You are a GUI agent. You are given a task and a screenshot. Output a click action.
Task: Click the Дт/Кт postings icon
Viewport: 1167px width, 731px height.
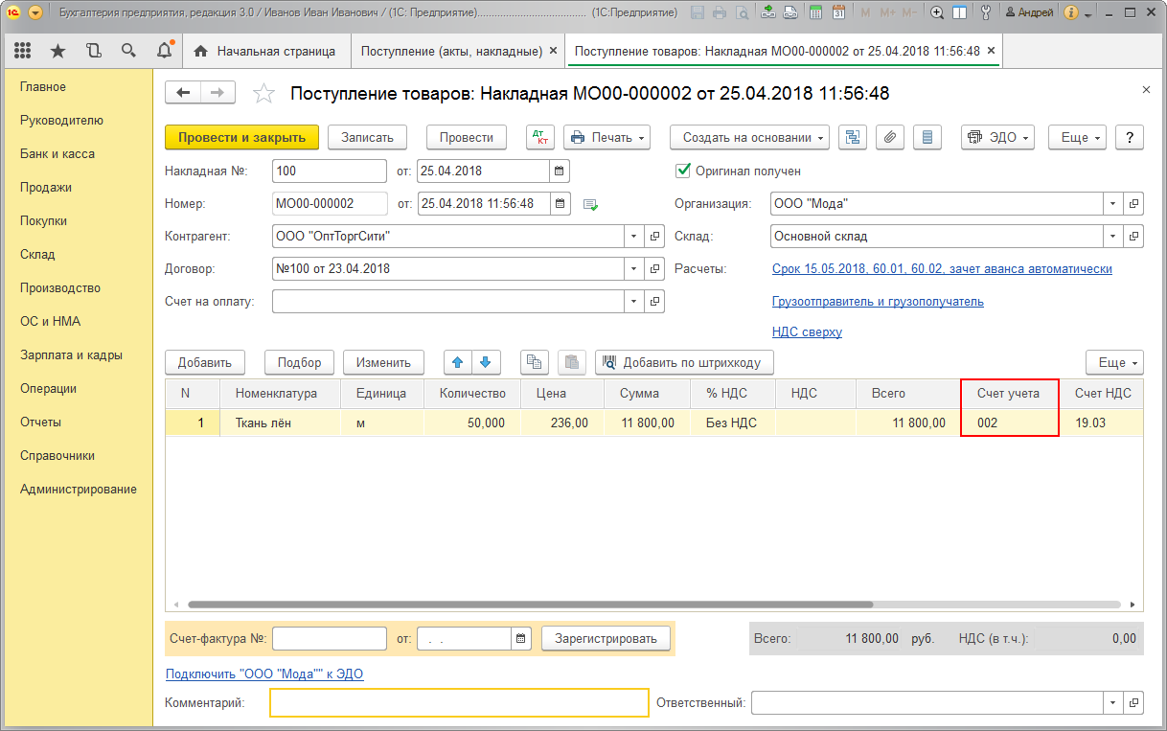pyautogui.click(x=540, y=137)
